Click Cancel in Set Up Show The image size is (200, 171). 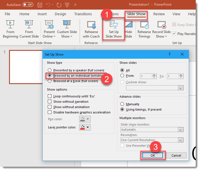pyautogui.click(x=176, y=155)
